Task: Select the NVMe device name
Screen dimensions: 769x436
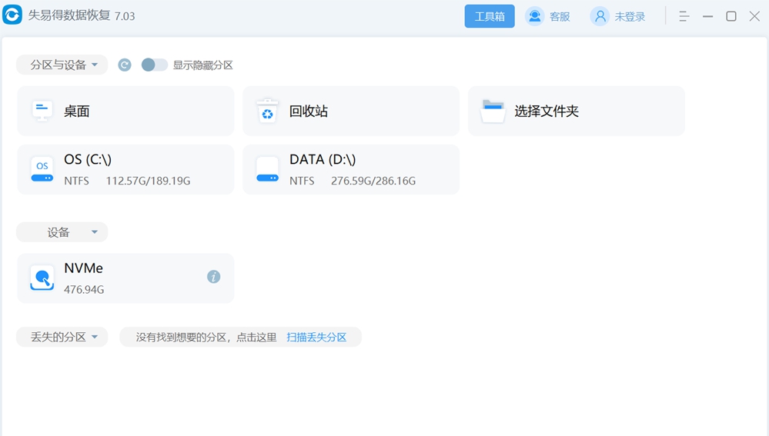Action: [83, 268]
